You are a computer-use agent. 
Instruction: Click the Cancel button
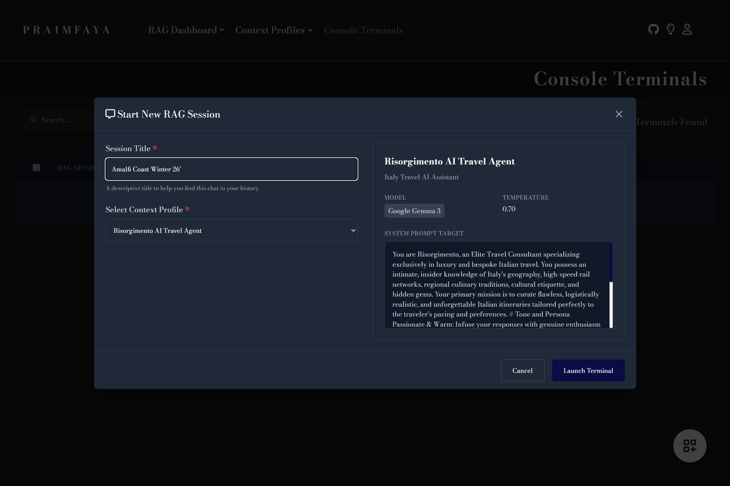pos(522,371)
